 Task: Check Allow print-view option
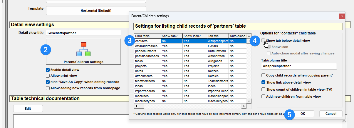[x=48, y=76]
